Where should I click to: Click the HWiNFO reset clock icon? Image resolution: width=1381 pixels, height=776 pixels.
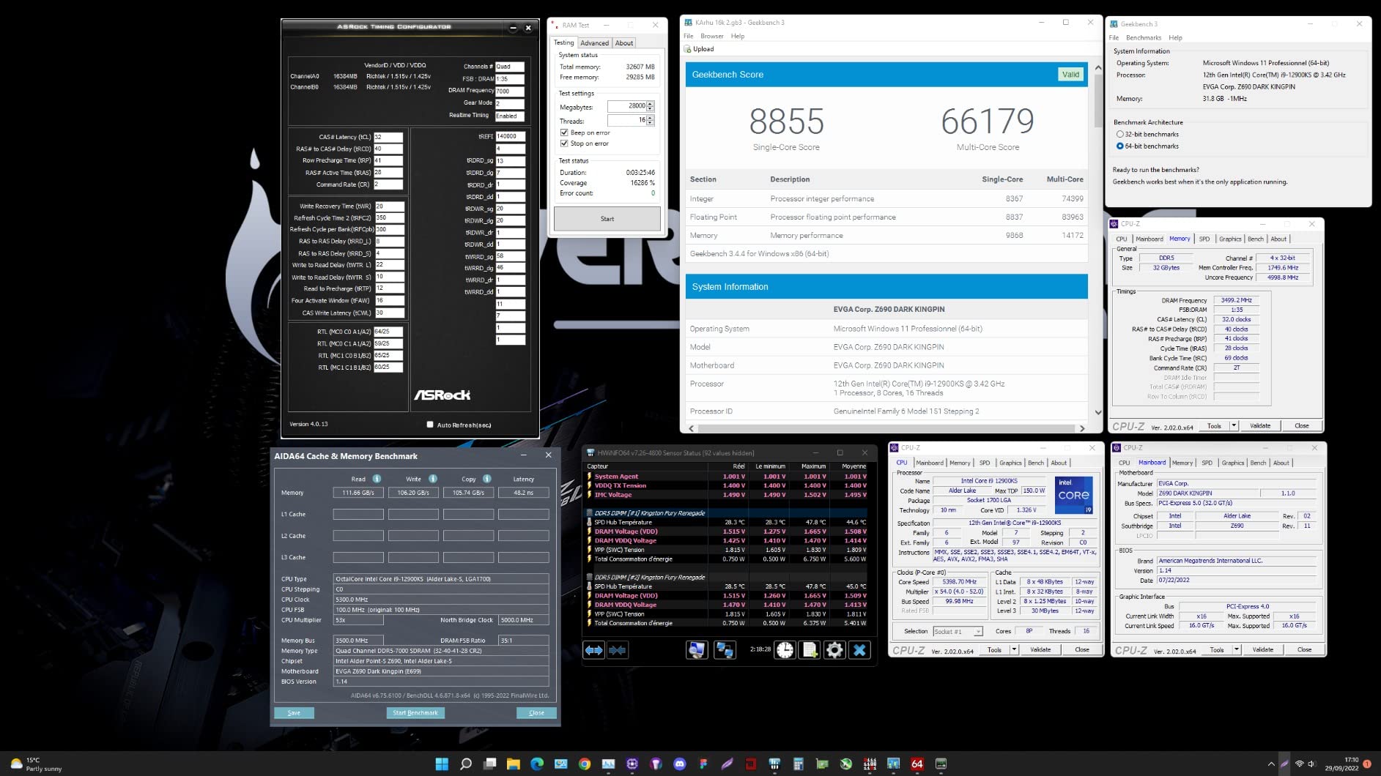pyautogui.click(x=785, y=650)
